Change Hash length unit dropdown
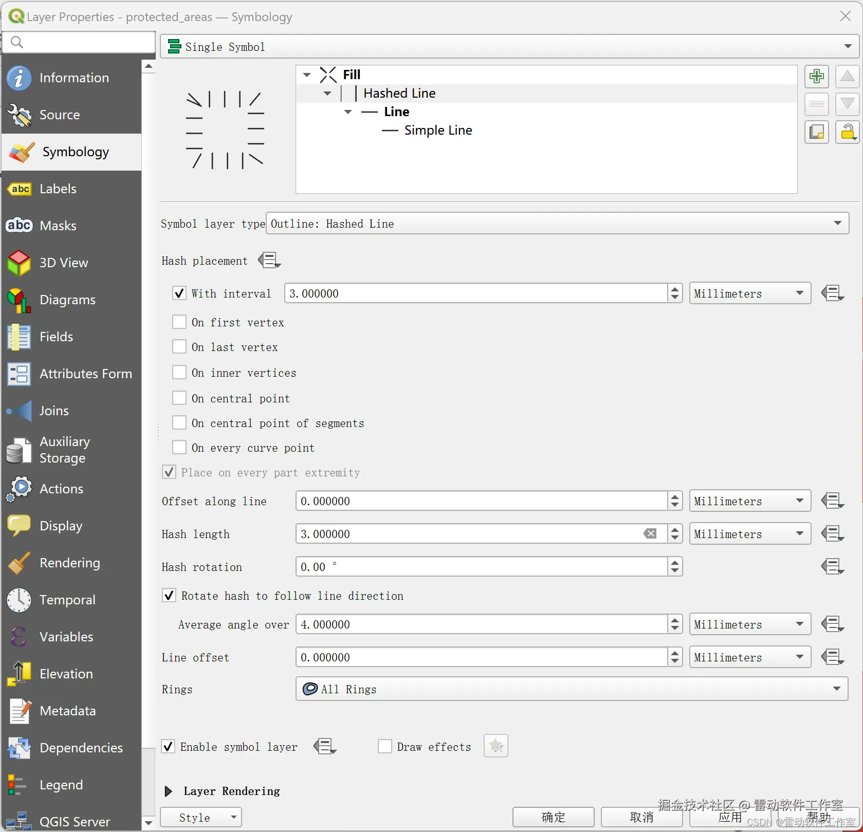 click(x=750, y=534)
